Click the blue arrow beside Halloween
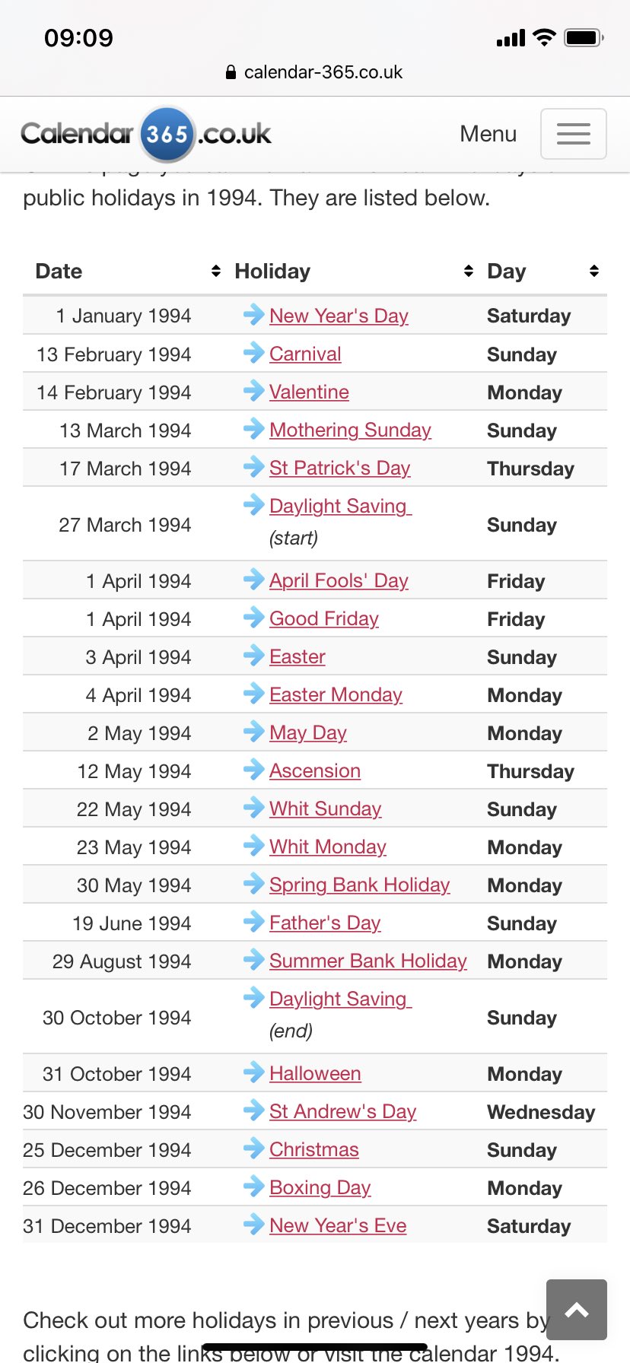Image resolution: width=630 pixels, height=1363 pixels. 253,1072
